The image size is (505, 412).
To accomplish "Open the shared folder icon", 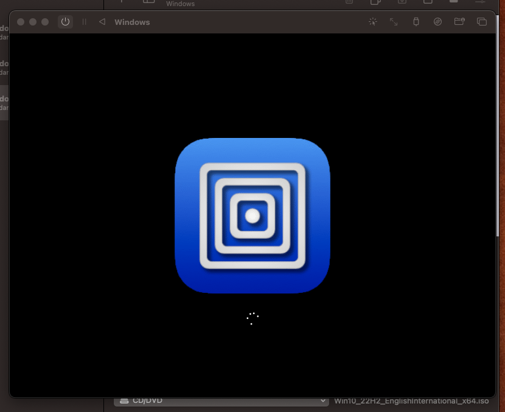I will click(x=459, y=21).
